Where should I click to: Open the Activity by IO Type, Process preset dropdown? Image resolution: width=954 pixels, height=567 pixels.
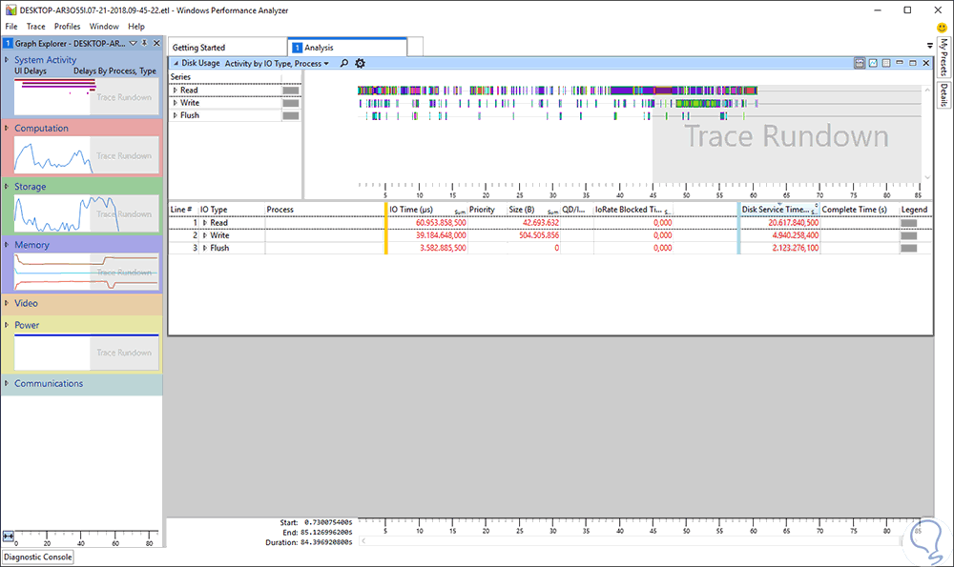coord(277,63)
